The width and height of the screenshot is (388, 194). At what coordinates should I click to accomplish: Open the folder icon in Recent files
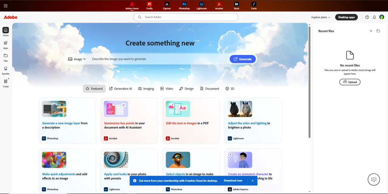click(x=378, y=31)
